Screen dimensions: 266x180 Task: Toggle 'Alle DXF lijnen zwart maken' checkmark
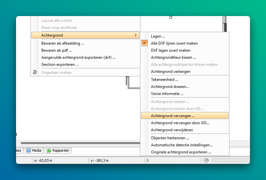point(145,43)
